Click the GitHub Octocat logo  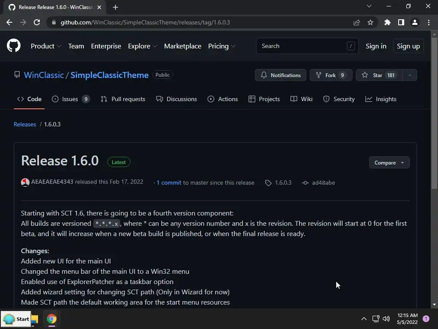click(14, 46)
